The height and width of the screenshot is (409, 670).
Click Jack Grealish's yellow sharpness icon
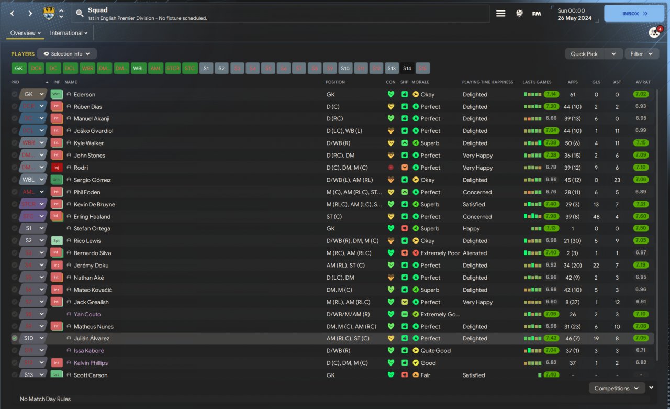[405, 302]
